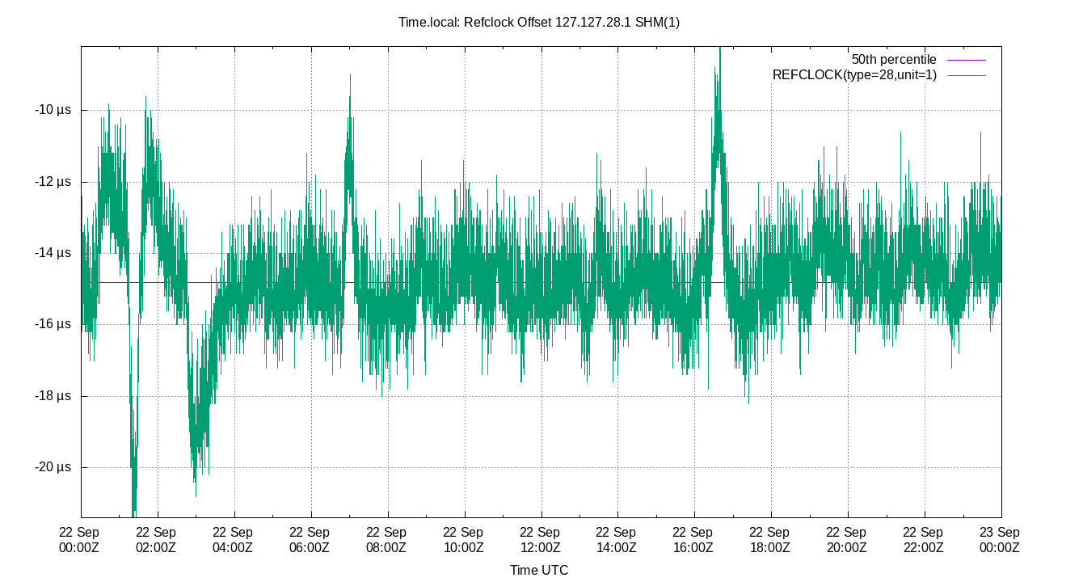
Task: Click the -16 µs y-axis label
Action: pyautogui.click(x=53, y=324)
